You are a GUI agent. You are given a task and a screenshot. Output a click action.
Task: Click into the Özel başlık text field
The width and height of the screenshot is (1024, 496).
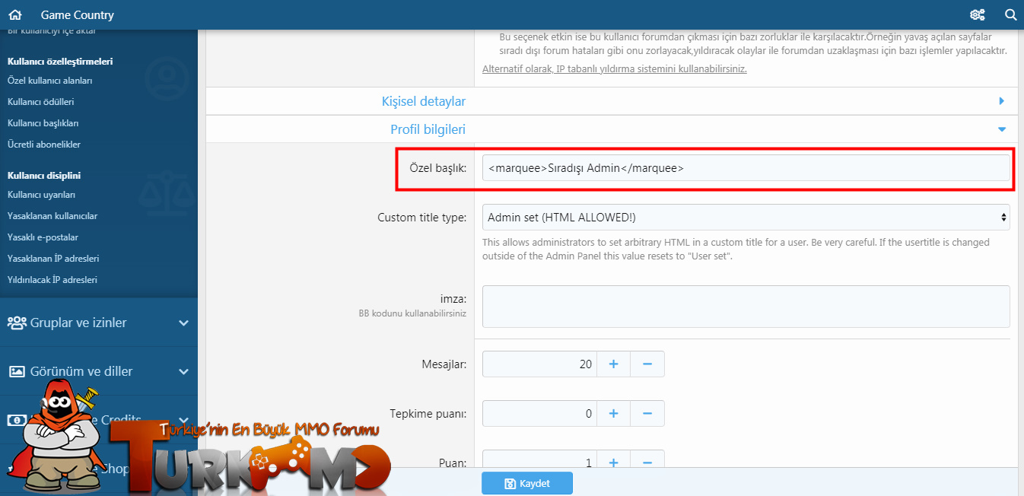(746, 168)
